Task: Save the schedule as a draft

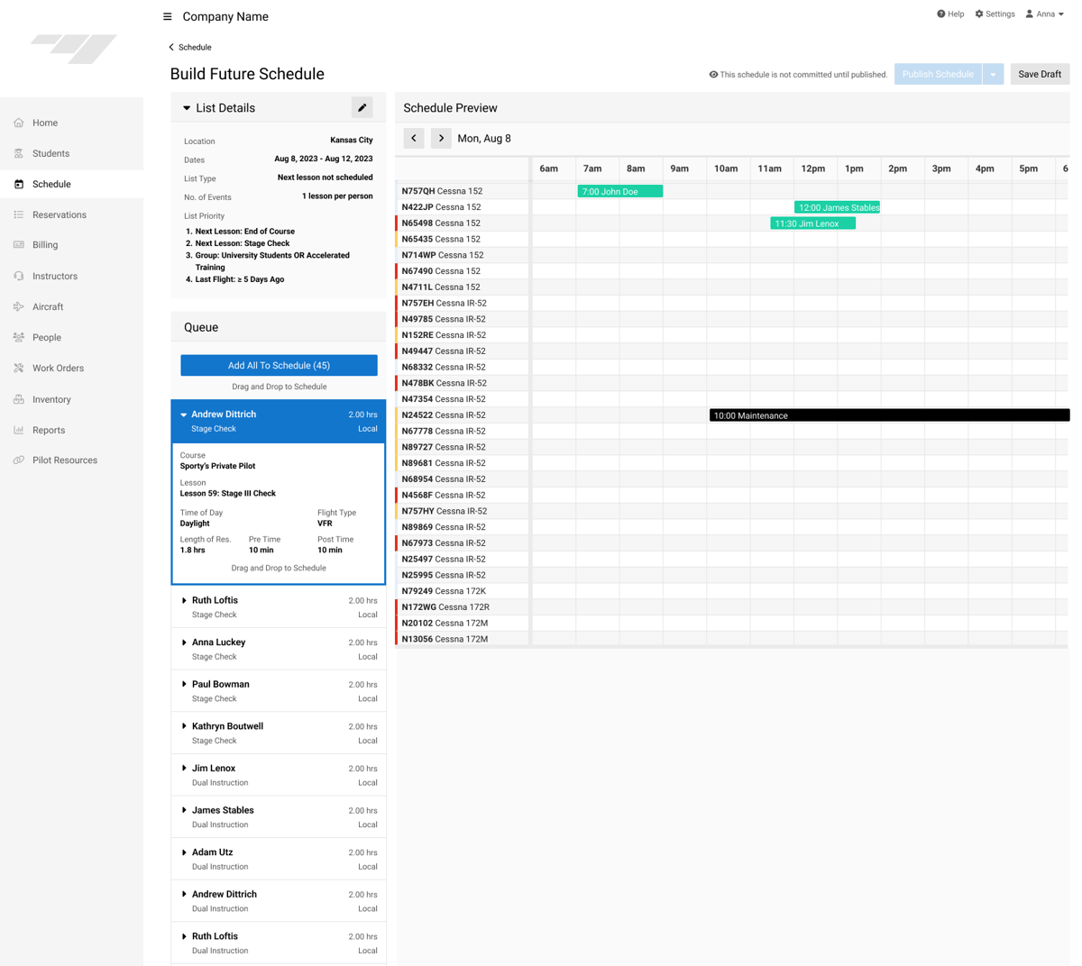Action: [x=1039, y=74]
